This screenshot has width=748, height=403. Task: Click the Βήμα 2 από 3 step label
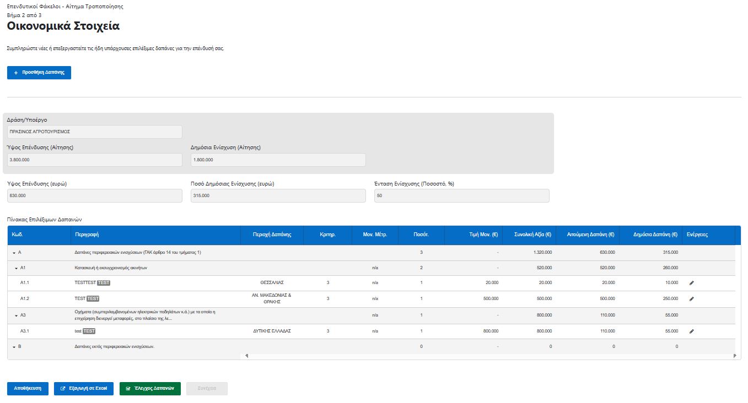click(x=24, y=15)
